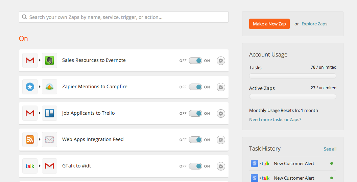Screen dimensions: 357x182
Task: Click the RSS feed icon in Web Apps zap
Action: tap(30, 140)
